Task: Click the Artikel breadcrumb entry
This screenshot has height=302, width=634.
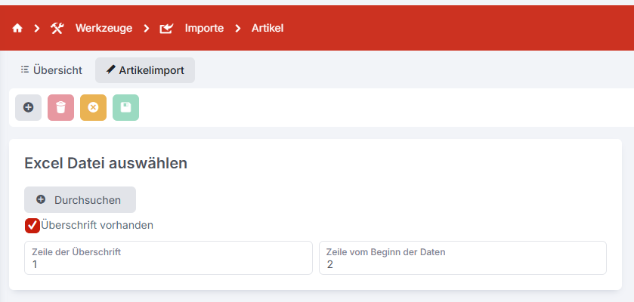Action: click(x=268, y=28)
